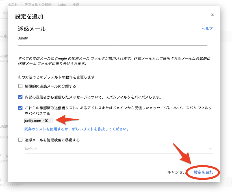Open the ヘルプ link
This screenshot has width=232, height=193.
click(x=207, y=29)
